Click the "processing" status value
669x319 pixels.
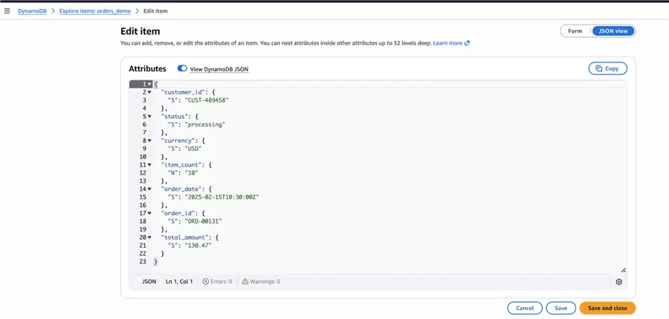[205, 125]
